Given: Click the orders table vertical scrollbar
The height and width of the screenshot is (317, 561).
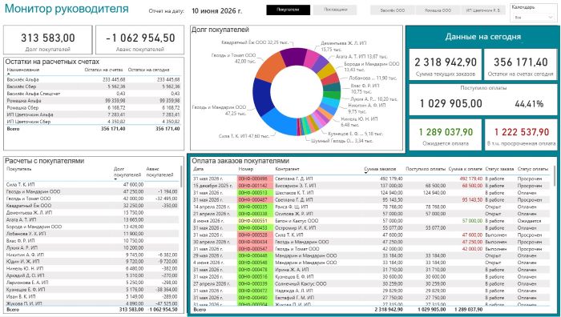Looking at the screenshot, I should coord(555,177).
